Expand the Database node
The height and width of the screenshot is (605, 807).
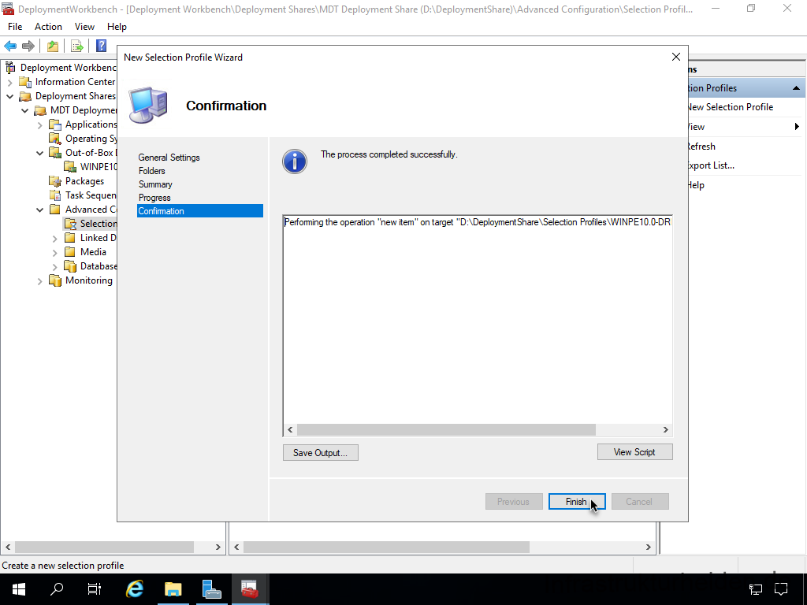pos(54,266)
